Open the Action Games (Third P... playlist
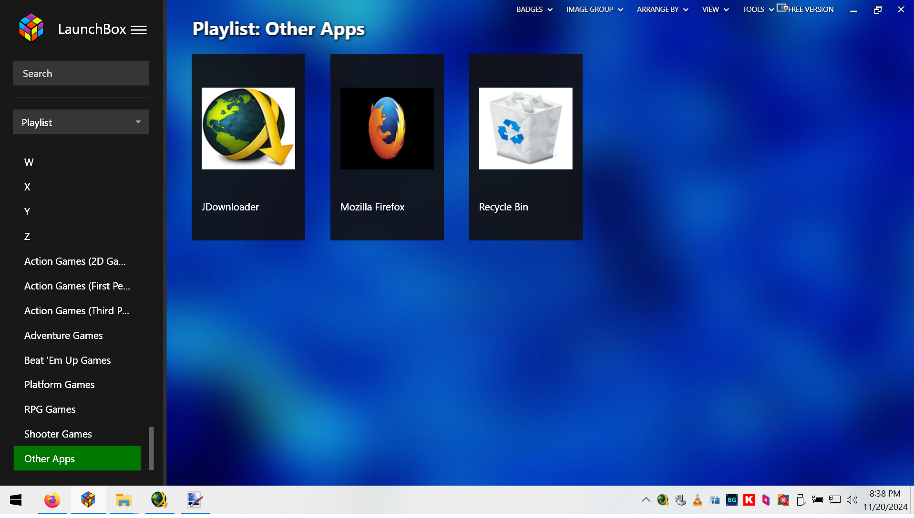This screenshot has width=914, height=518. coord(76,311)
